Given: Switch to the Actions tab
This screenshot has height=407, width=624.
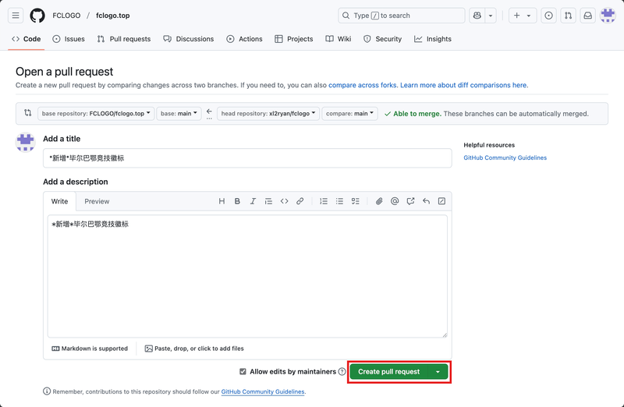Looking at the screenshot, I should click(x=244, y=39).
